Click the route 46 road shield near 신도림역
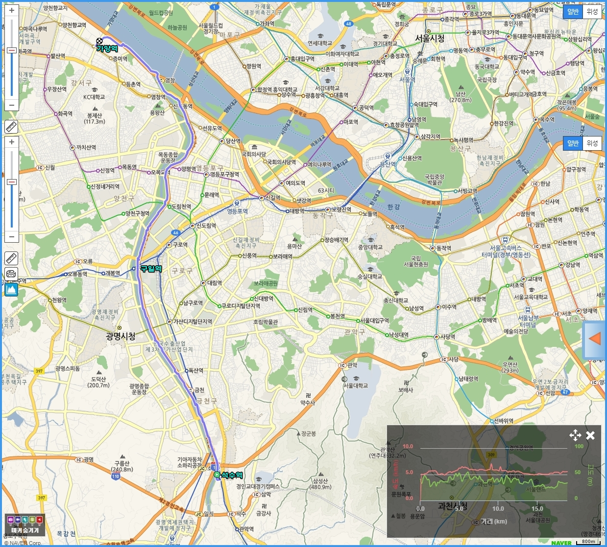 [x=176, y=233]
